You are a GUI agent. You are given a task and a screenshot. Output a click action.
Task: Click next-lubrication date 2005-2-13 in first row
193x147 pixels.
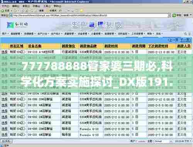click(161, 52)
